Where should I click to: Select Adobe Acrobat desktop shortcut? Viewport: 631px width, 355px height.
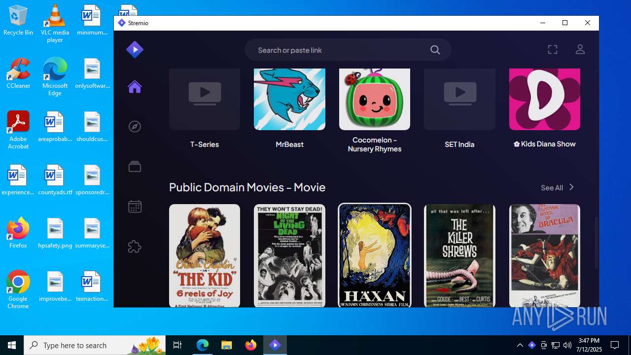[x=18, y=130]
